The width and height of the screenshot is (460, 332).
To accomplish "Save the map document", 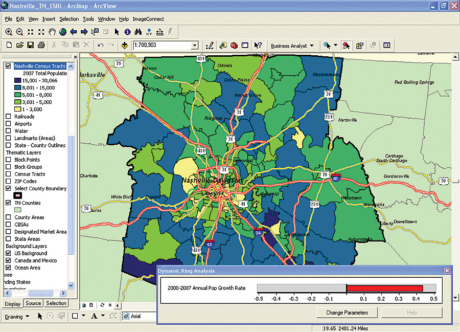I will click(31, 45).
